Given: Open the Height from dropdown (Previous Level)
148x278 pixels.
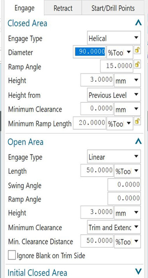Looking at the screenshot, I should 114,95.
